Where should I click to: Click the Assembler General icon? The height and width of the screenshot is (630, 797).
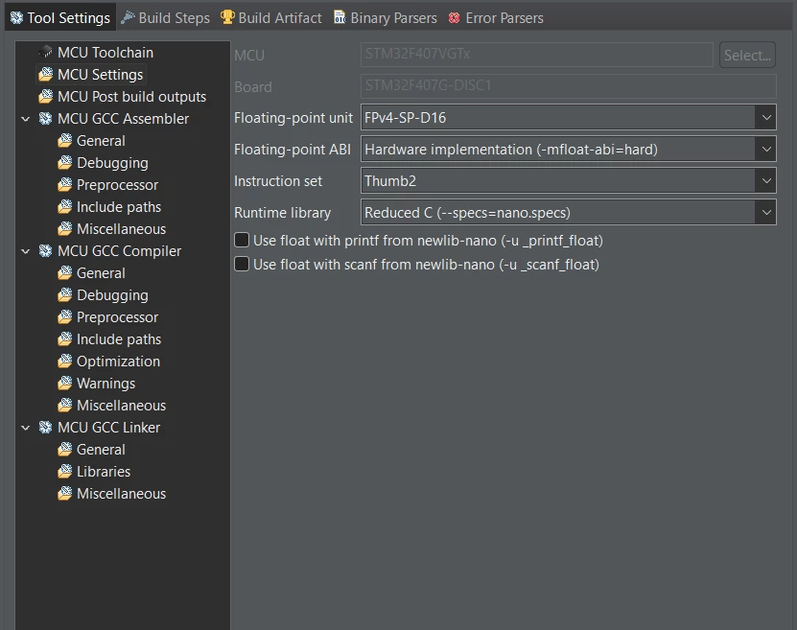pos(64,140)
